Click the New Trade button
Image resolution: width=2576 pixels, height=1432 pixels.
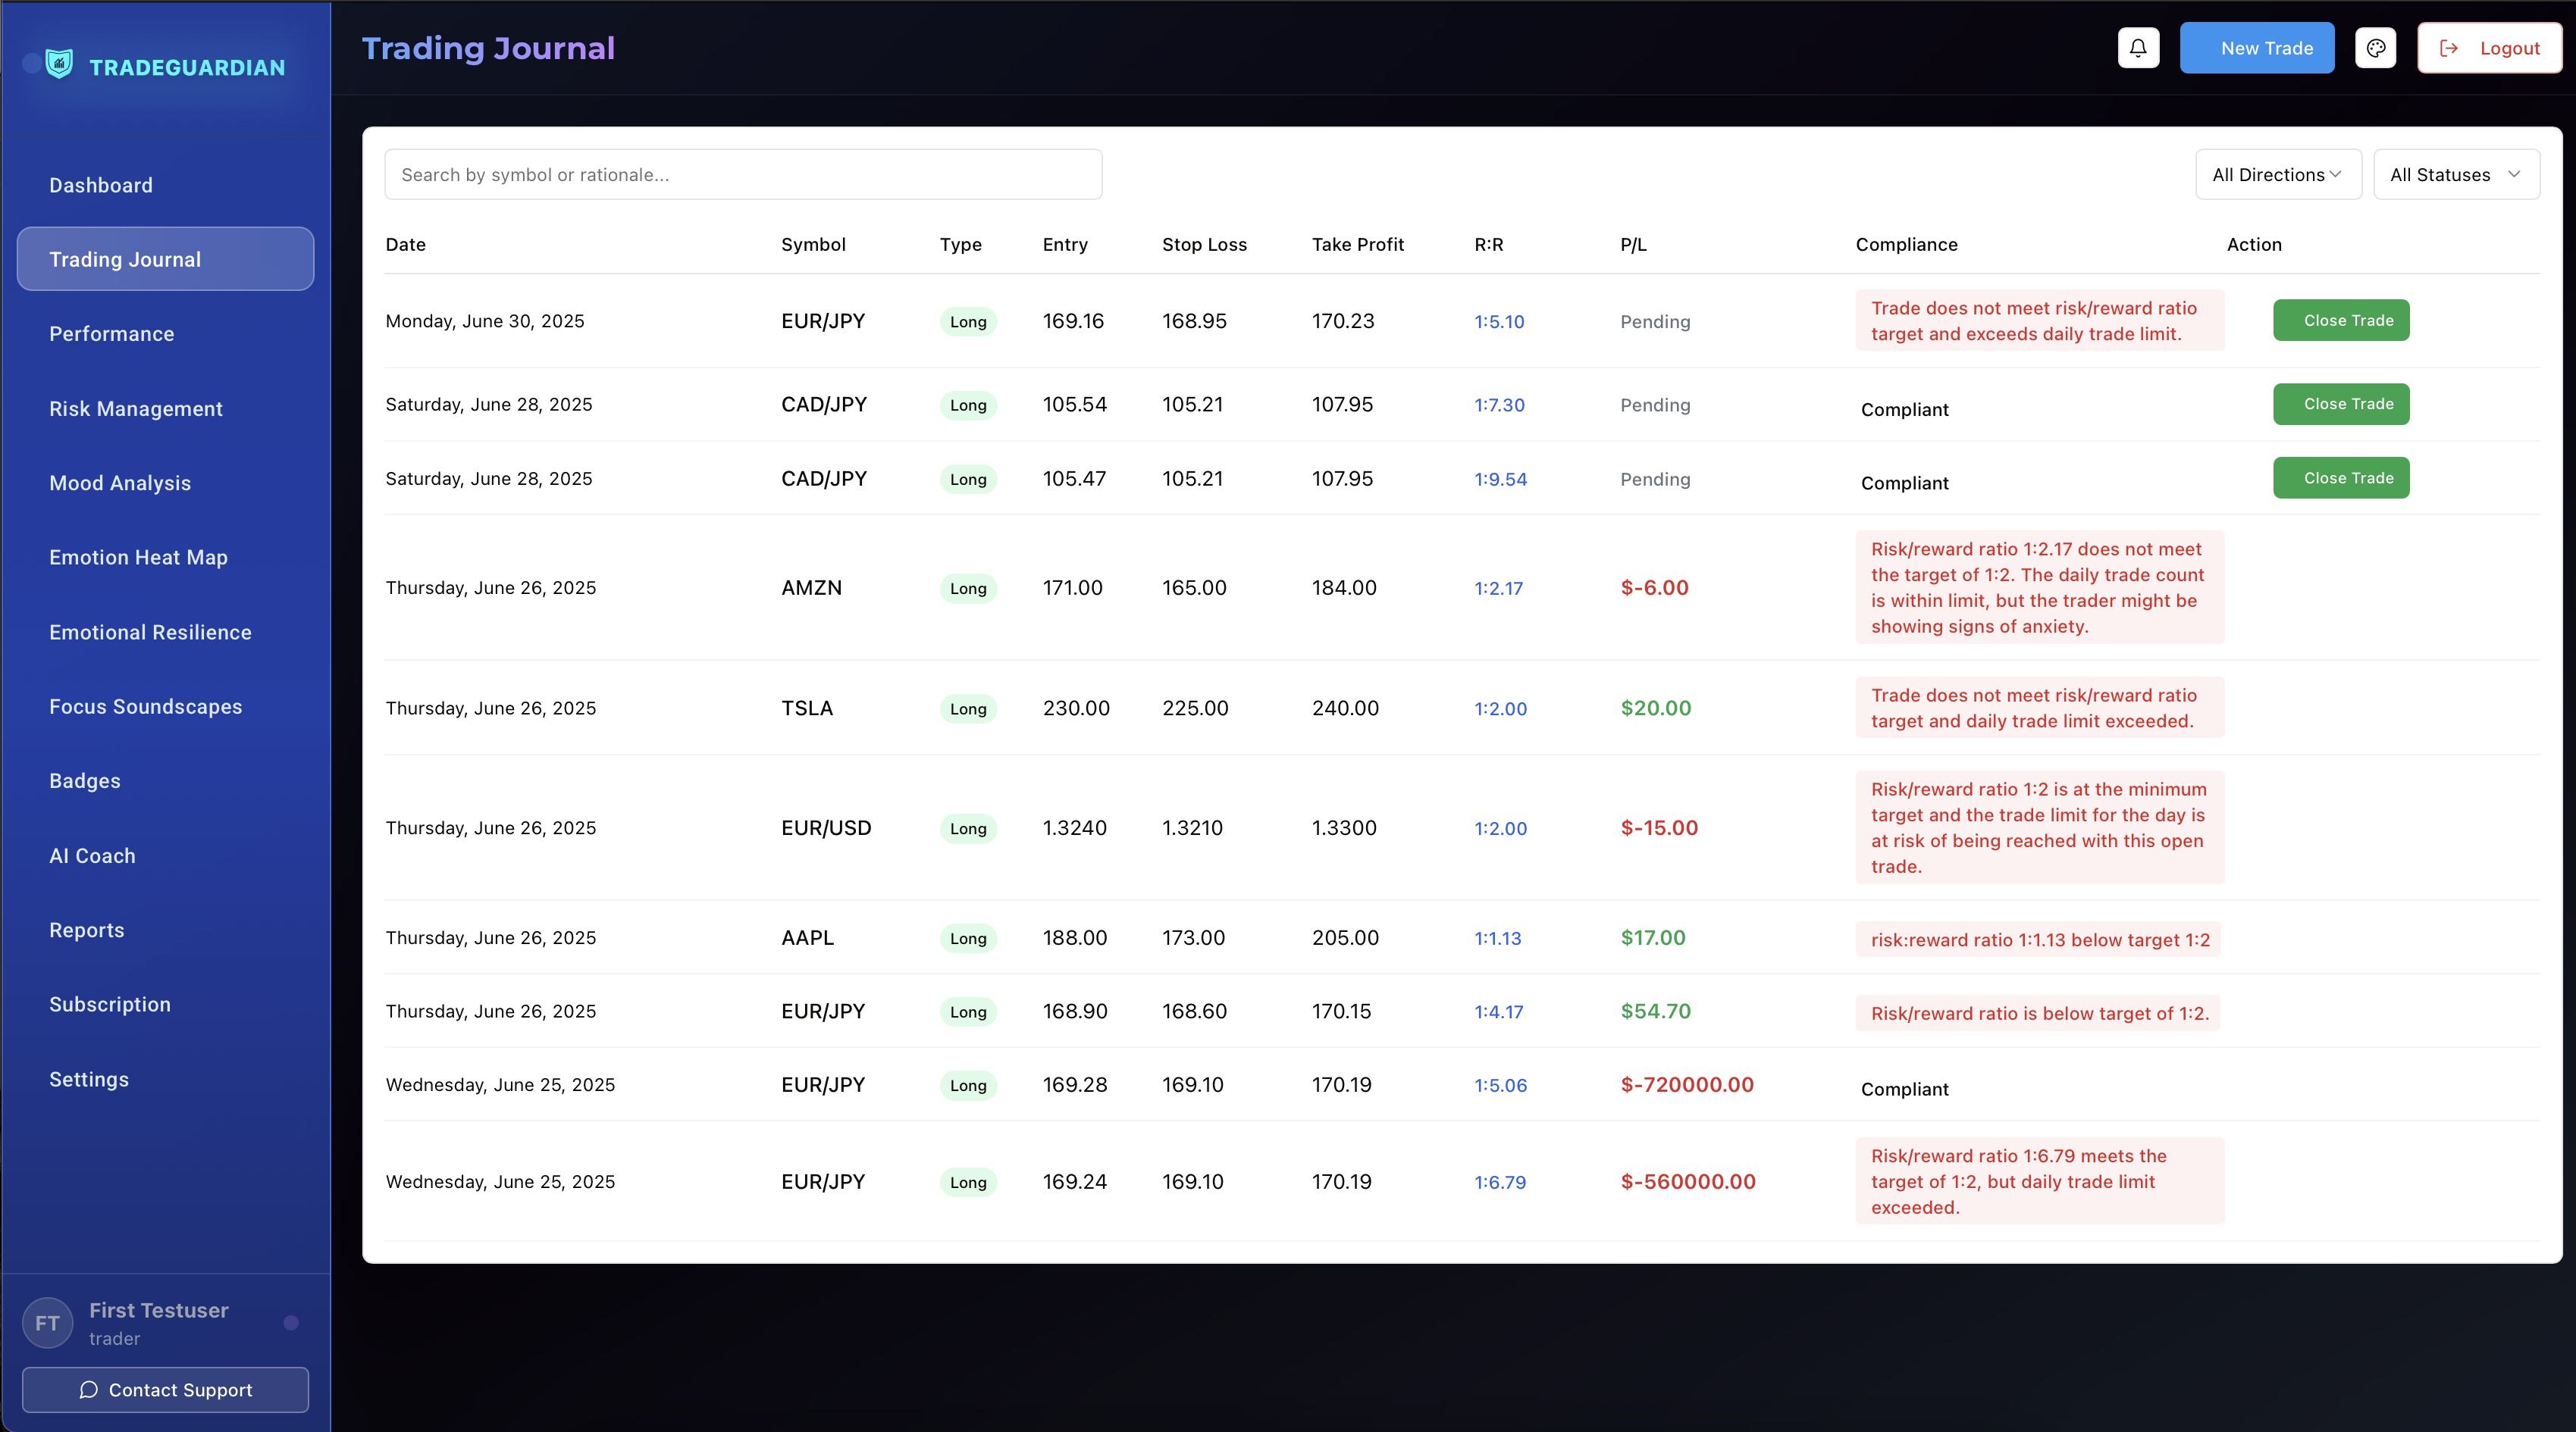[2256, 48]
